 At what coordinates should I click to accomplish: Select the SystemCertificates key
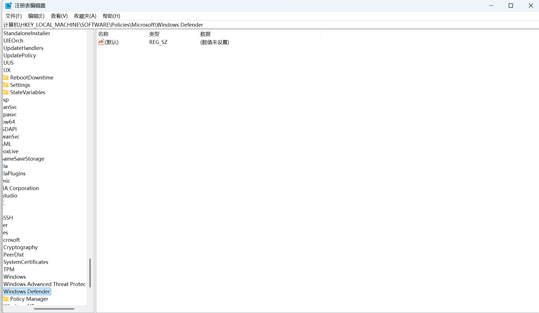(x=26, y=262)
